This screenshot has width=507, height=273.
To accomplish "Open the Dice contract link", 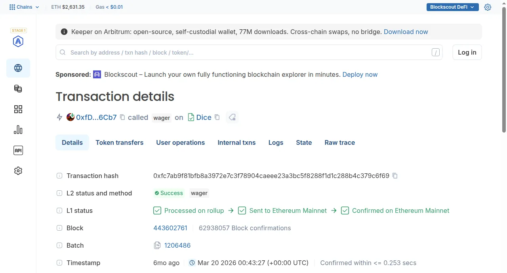I will (204, 117).
